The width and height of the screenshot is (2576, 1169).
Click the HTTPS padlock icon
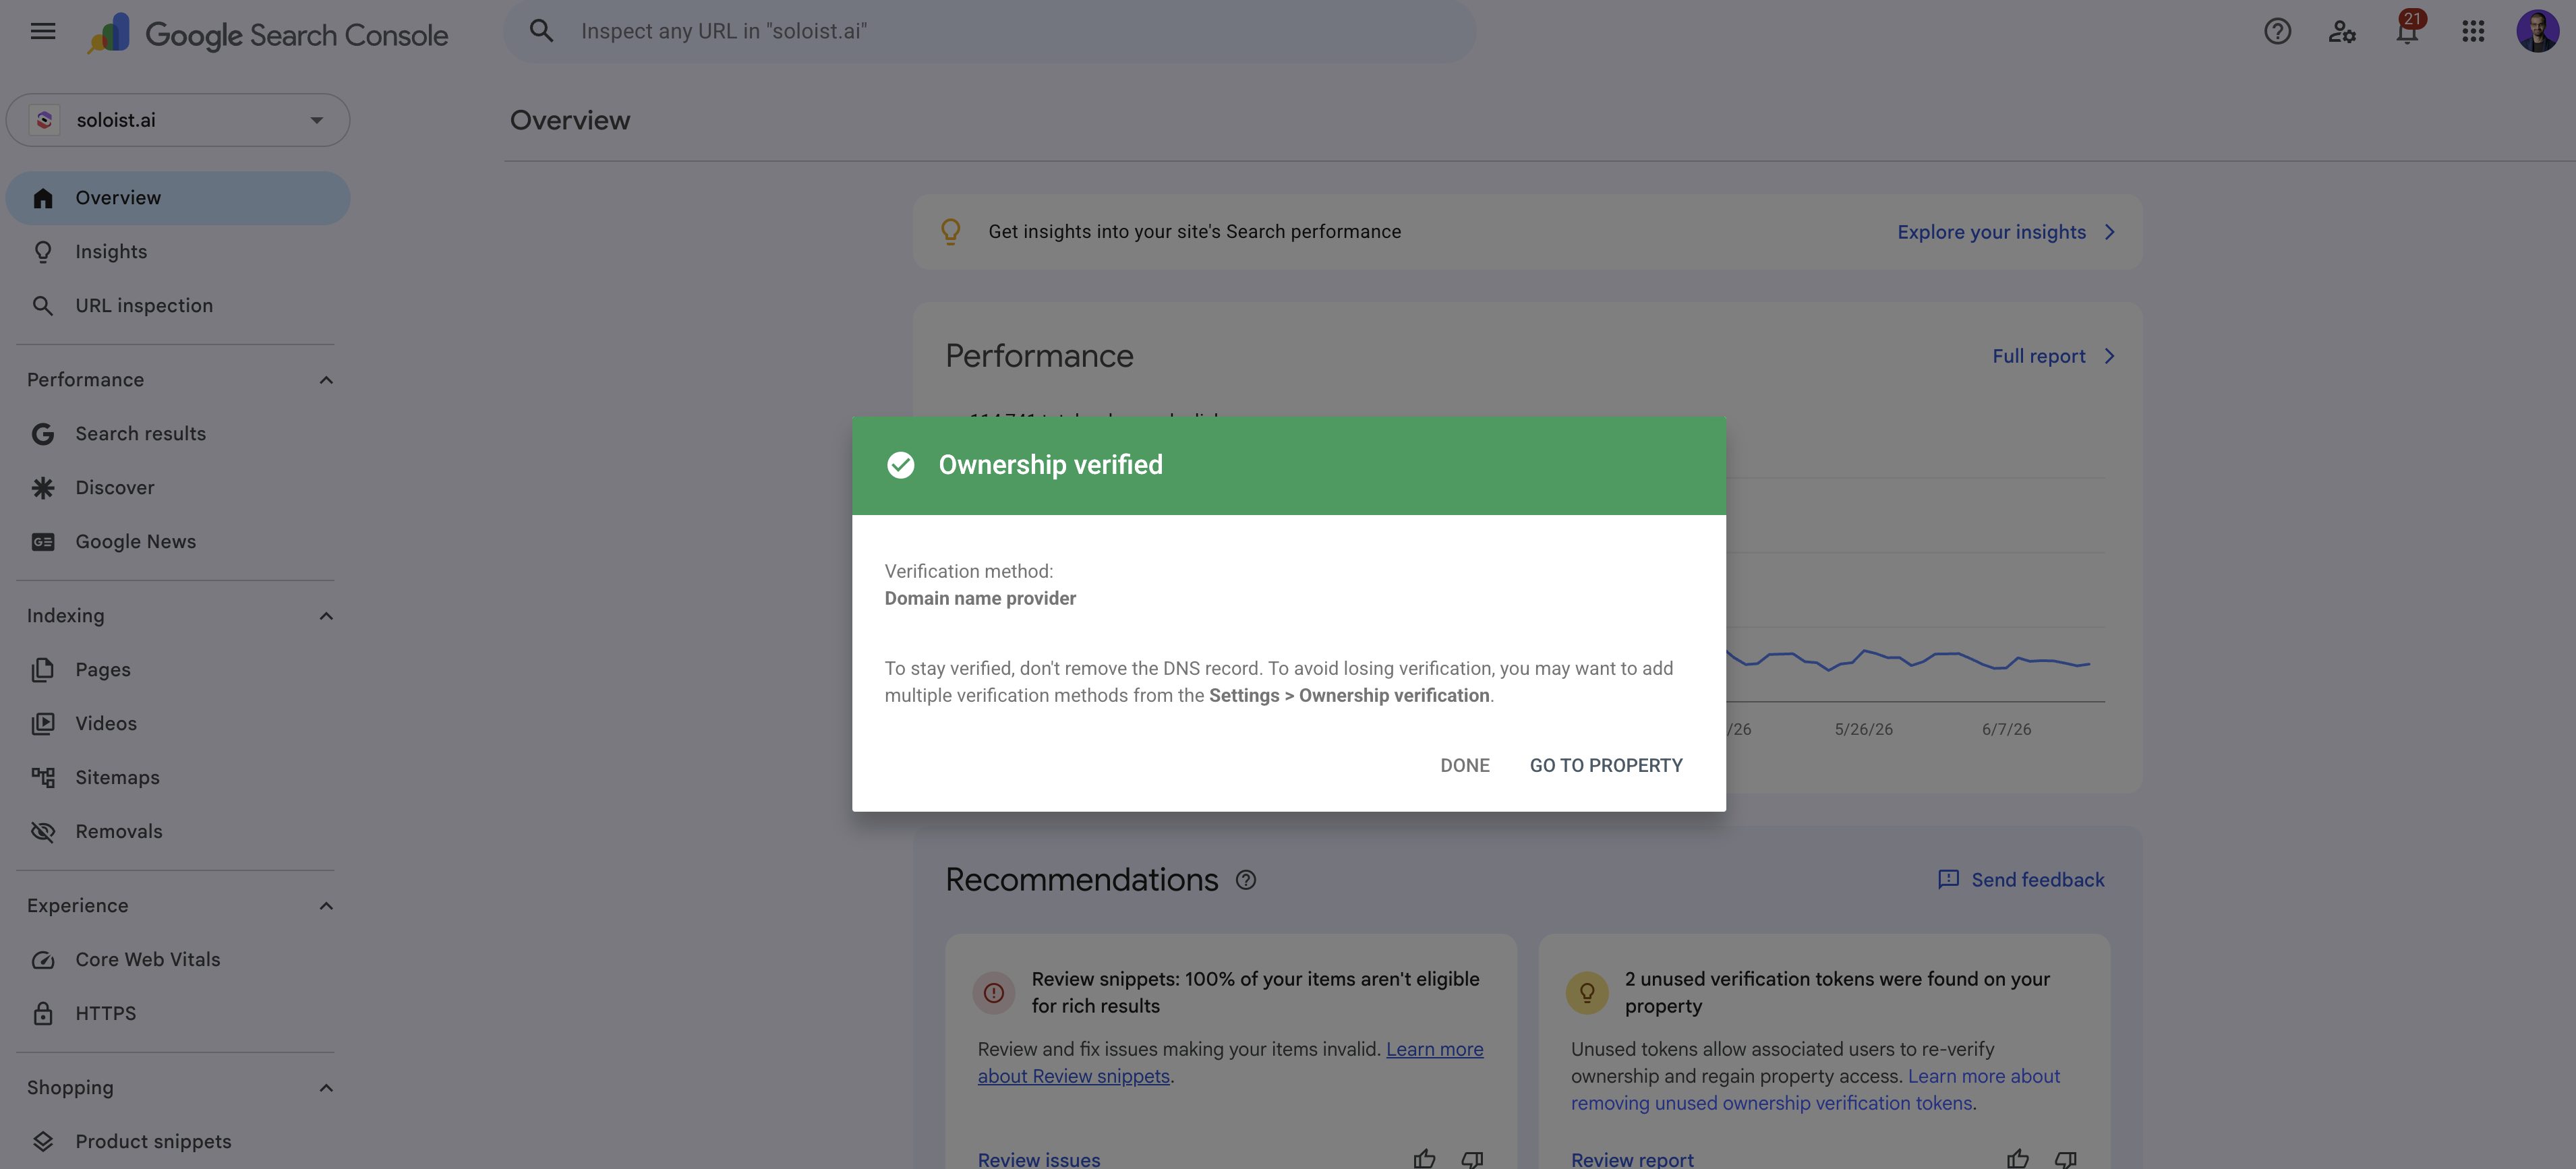42,1014
